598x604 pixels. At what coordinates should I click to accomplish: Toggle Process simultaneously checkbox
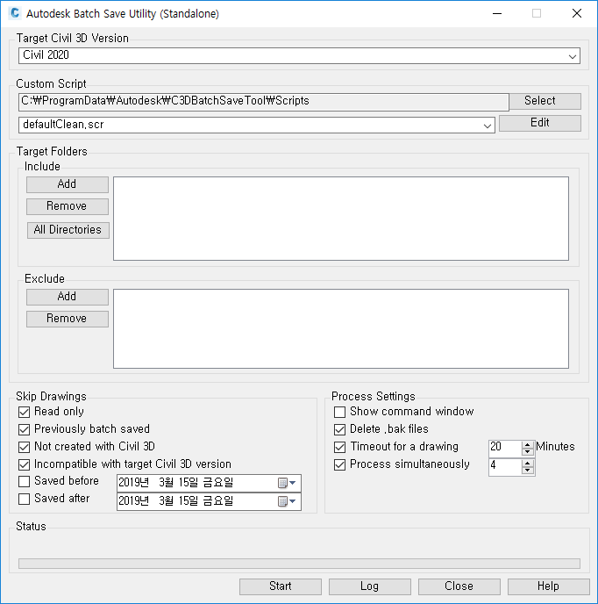(x=339, y=464)
